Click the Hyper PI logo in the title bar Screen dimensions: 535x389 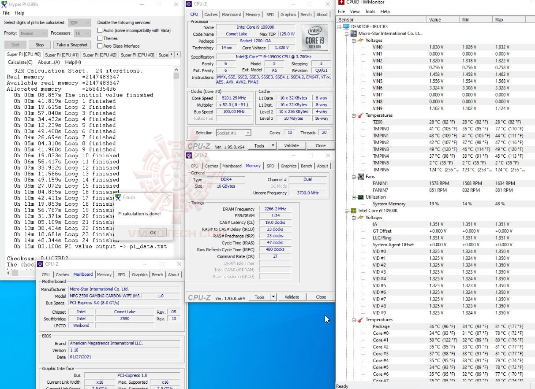[x=4, y=4]
